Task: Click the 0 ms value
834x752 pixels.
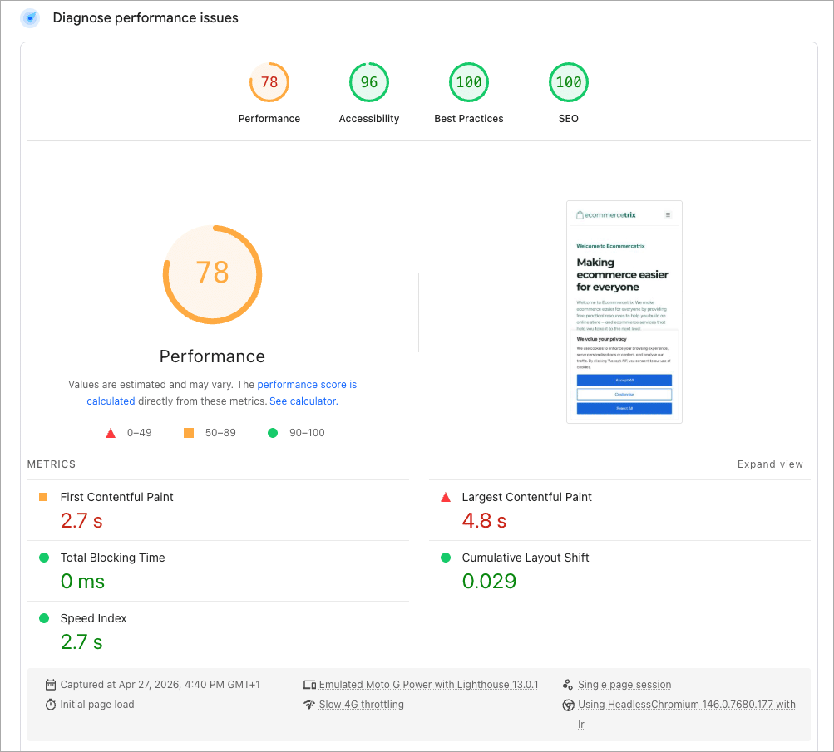Action: point(82,582)
